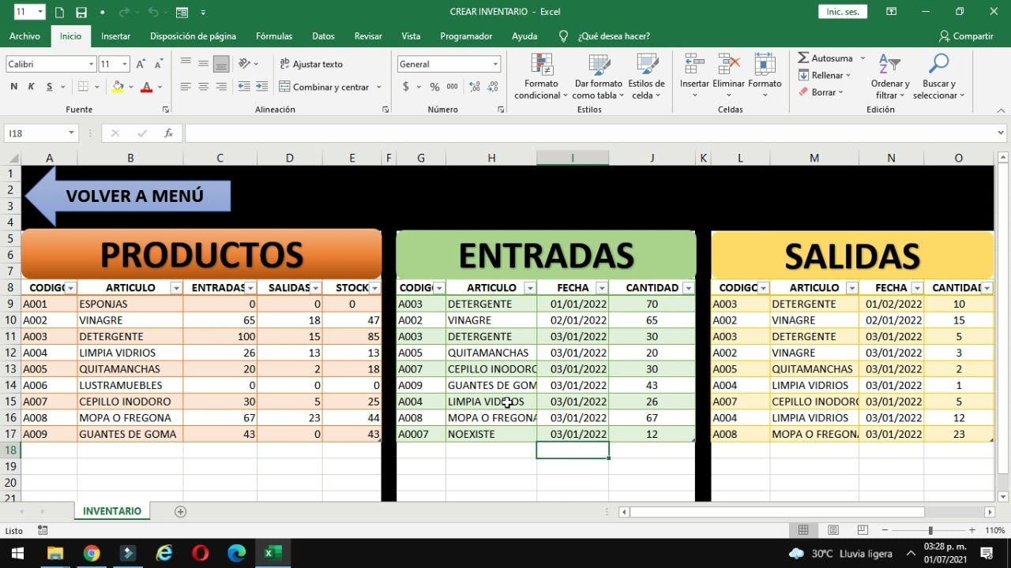This screenshot has width=1011, height=568.
Task: Align text to the right
Action: 221,87
